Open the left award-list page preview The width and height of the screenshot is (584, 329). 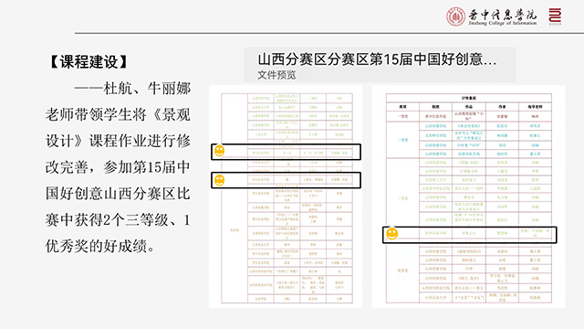286,196
